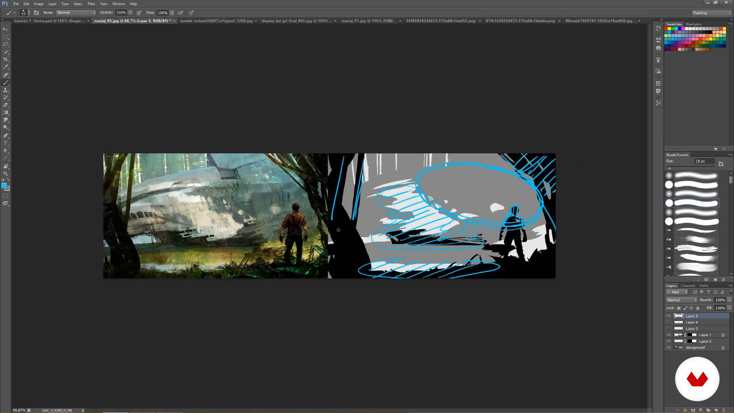Select the Horizontal Type tool
The width and height of the screenshot is (734, 413).
pyautogui.click(x=5, y=143)
